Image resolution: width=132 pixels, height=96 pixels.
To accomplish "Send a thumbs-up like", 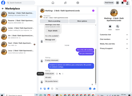I will 94,89.
